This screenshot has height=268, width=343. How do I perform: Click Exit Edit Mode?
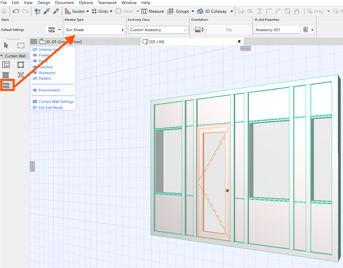pyautogui.click(x=51, y=108)
